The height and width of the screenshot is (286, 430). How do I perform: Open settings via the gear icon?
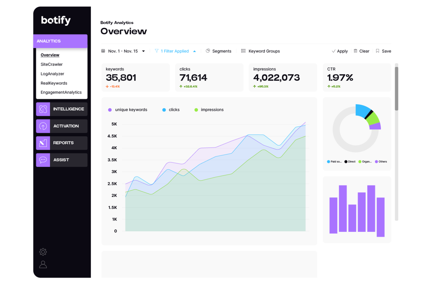click(43, 252)
